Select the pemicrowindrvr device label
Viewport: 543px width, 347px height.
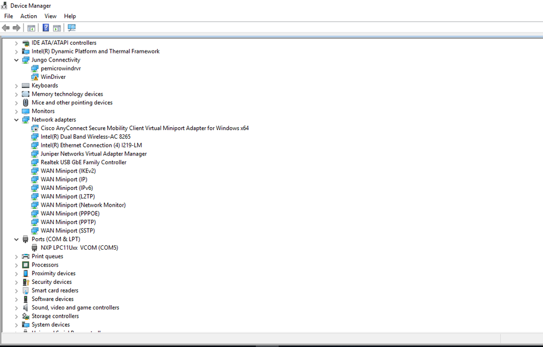pyautogui.click(x=60, y=68)
